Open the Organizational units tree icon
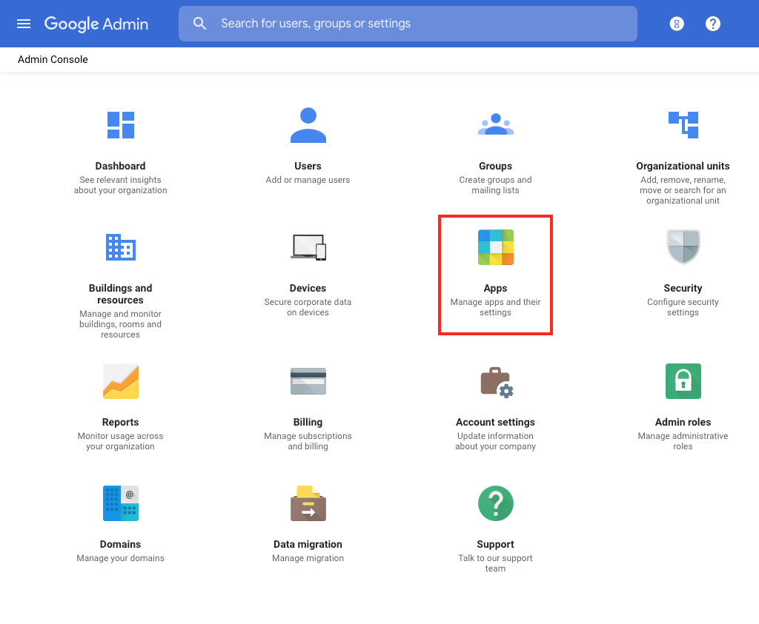The width and height of the screenshot is (759, 624). (x=683, y=124)
